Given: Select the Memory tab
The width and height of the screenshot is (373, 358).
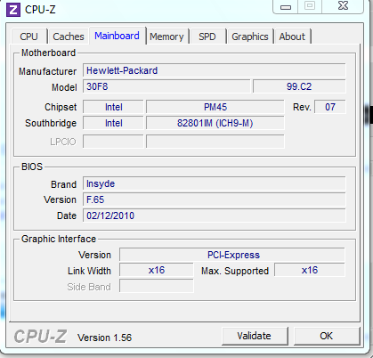Looking at the screenshot, I should 166,37.
